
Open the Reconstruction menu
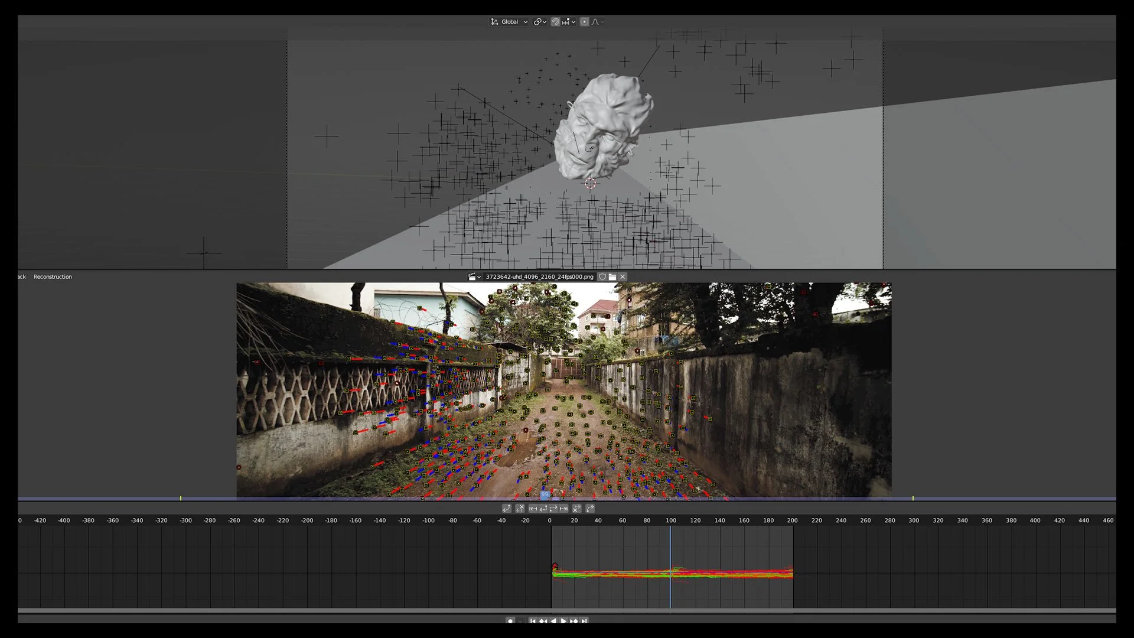pos(53,276)
